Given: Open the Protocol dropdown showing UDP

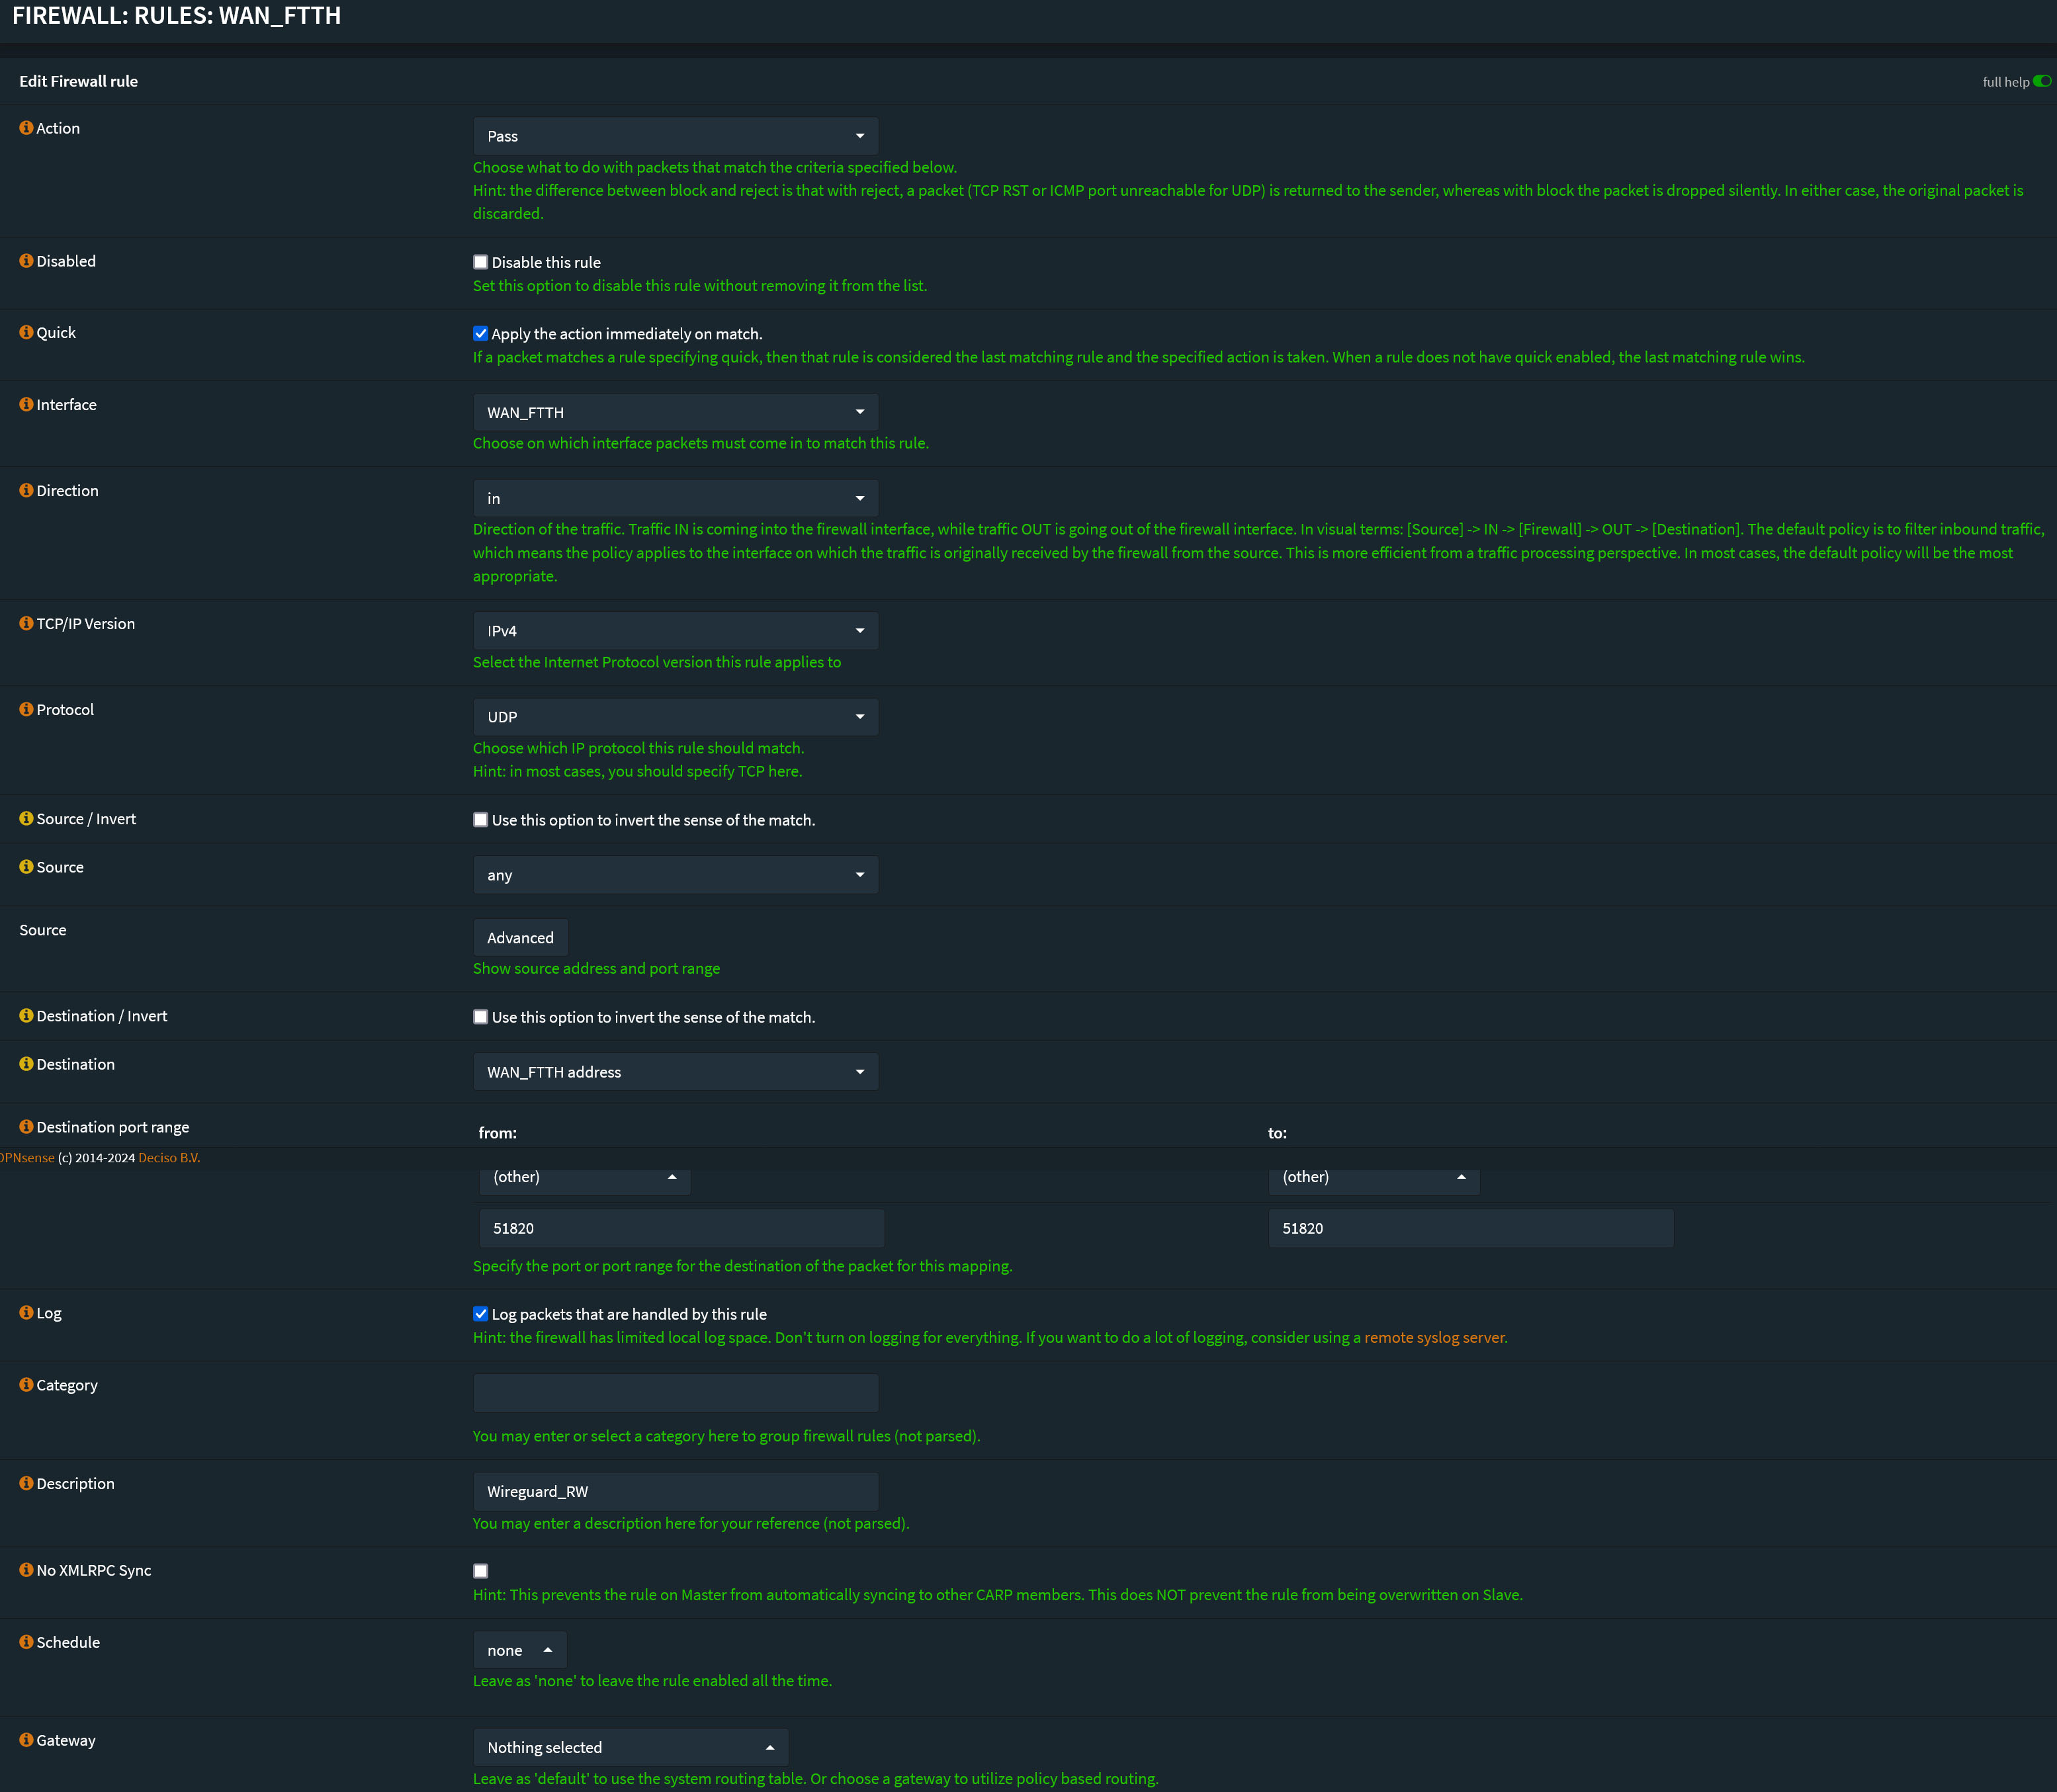Looking at the screenshot, I should click(675, 717).
